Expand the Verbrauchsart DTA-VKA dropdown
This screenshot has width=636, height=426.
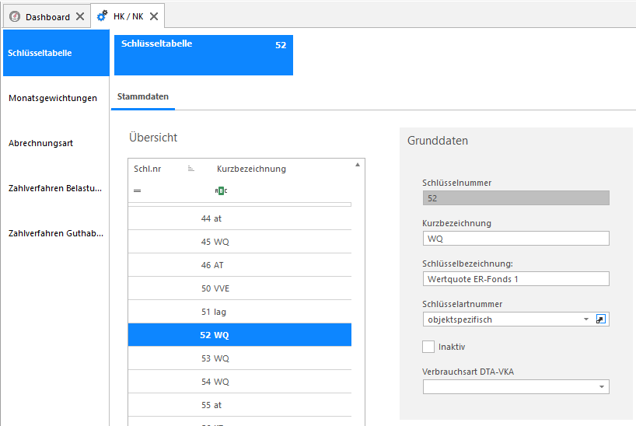click(602, 386)
